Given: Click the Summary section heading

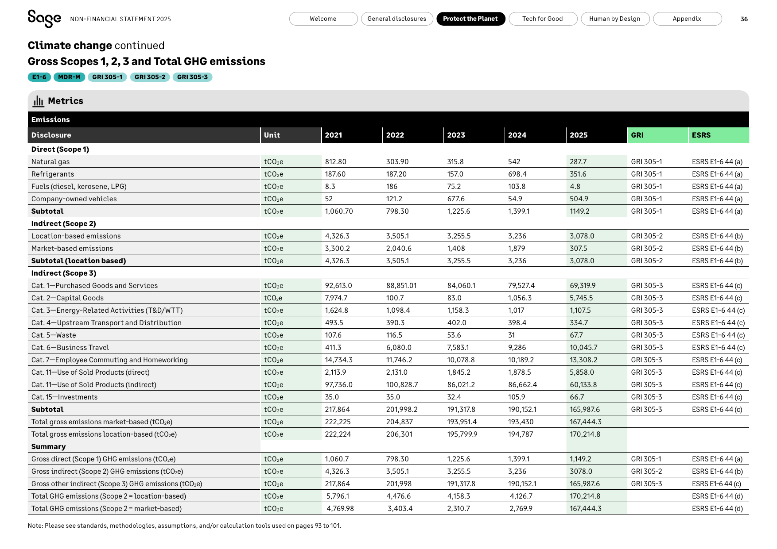Looking at the screenshot, I should tap(48, 447).
